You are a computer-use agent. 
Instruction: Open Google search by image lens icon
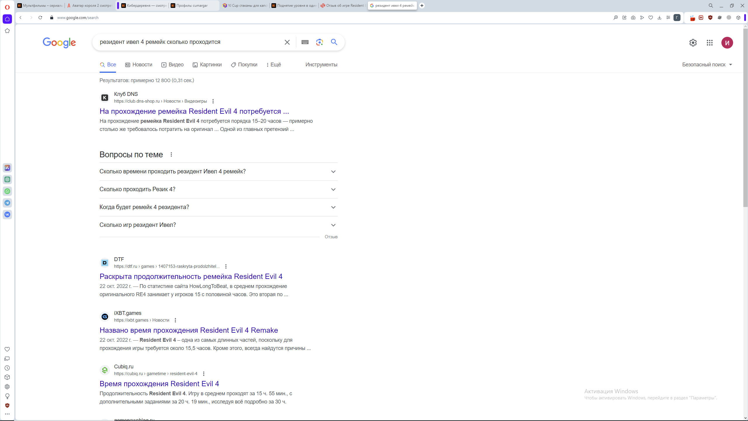(319, 42)
